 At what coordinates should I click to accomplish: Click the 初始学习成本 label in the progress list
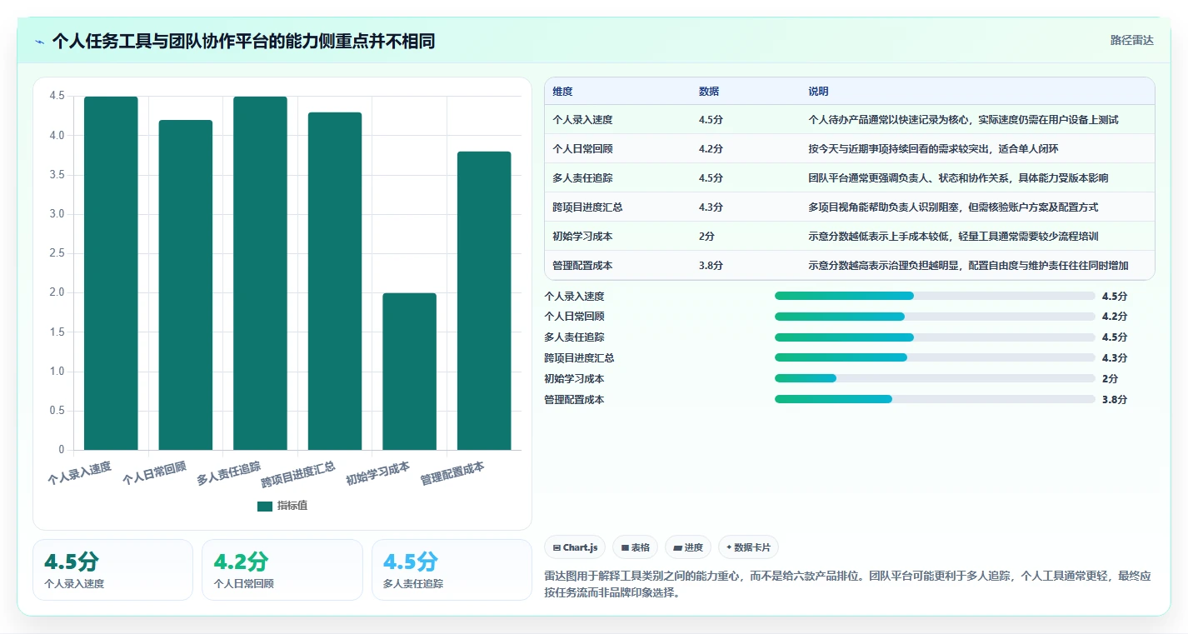click(574, 379)
